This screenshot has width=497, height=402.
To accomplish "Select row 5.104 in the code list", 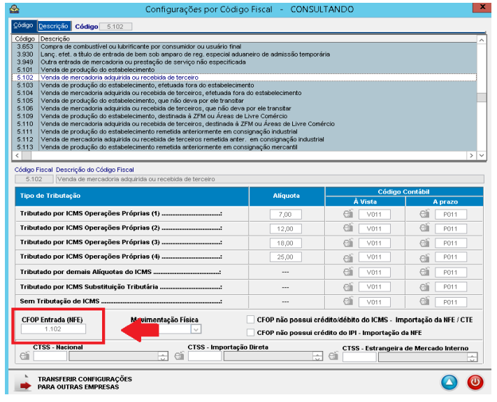I will (x=245, y=93).
